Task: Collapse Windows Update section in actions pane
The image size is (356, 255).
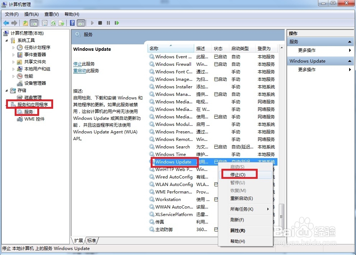Action: pyautogui.click(x=350, y=61)
